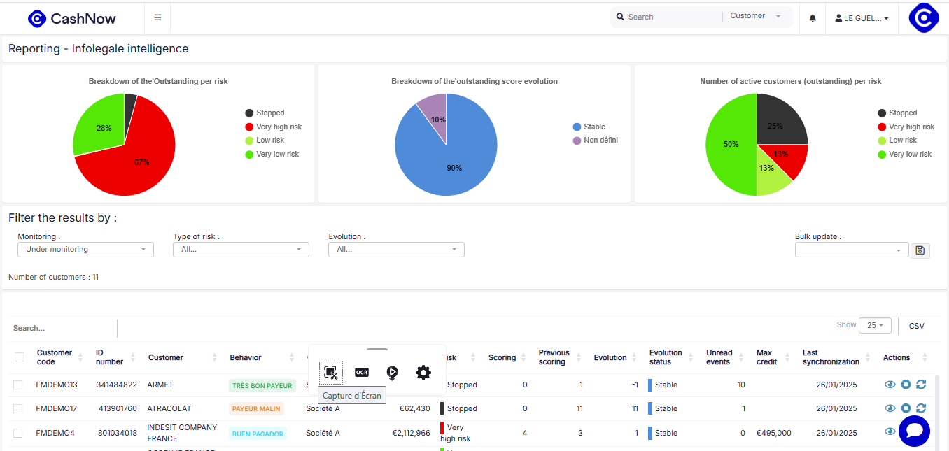
Task: Refresh synchronization for ARMET row
Action: pyautogui.click(x=921, y=385)
